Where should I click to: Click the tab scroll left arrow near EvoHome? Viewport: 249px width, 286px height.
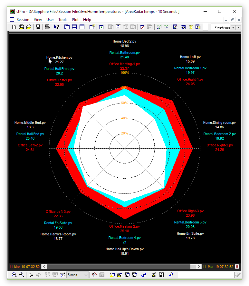pyautogui.click(x=233, y=27)
